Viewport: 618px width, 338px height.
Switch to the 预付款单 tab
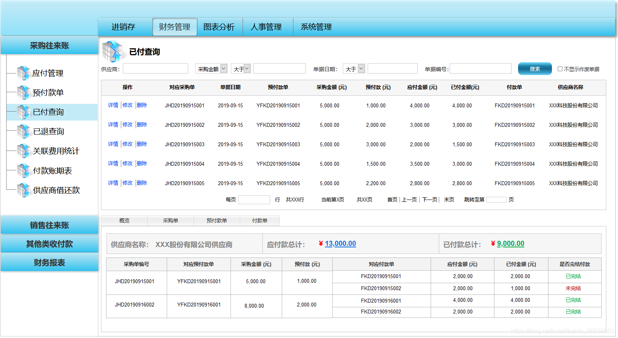click(x=217, y=221)
